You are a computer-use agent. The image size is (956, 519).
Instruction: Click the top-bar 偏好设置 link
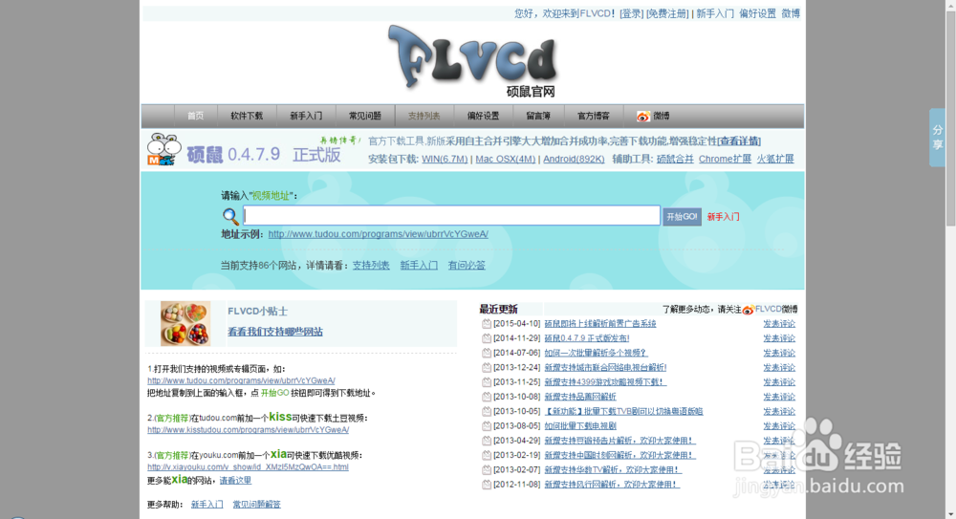click(757, 13)
